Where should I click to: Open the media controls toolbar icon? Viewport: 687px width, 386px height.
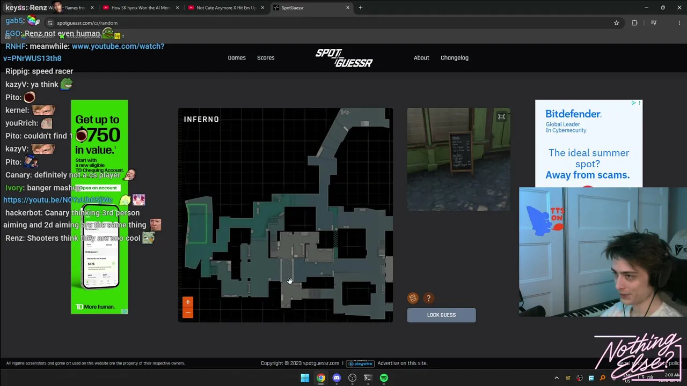click(x=654, y=23)
